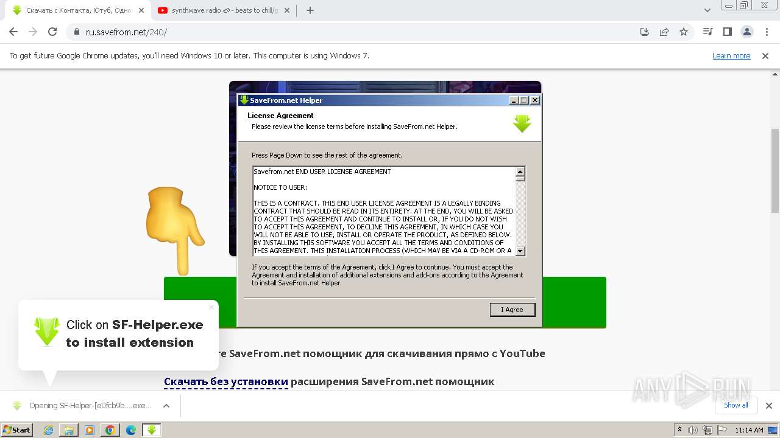Close the downloads bar

click(768, 406)
